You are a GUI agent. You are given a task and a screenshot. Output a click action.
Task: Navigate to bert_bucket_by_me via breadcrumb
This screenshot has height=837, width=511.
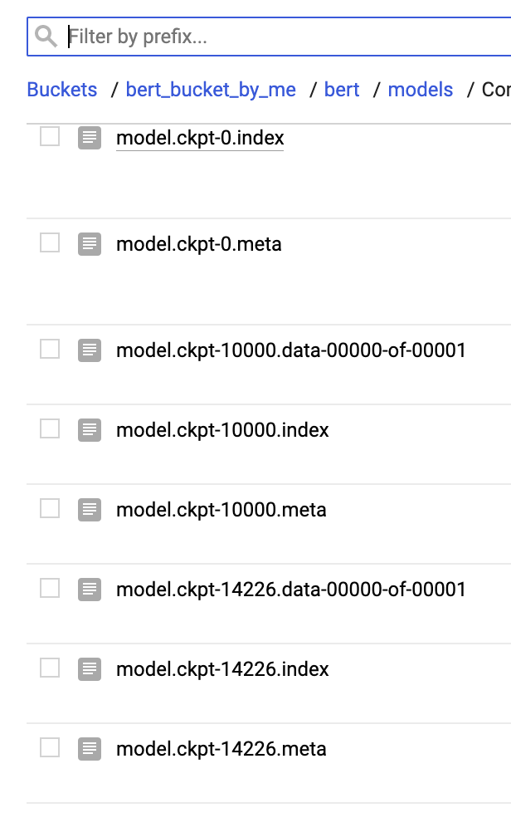click(x=210, y=90)
